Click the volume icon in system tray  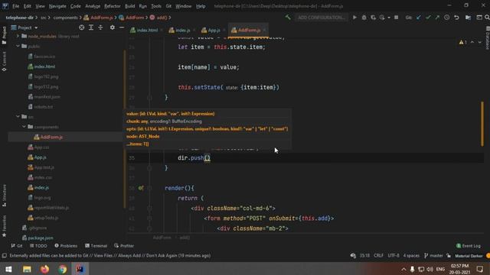click(x=430, y=269)
